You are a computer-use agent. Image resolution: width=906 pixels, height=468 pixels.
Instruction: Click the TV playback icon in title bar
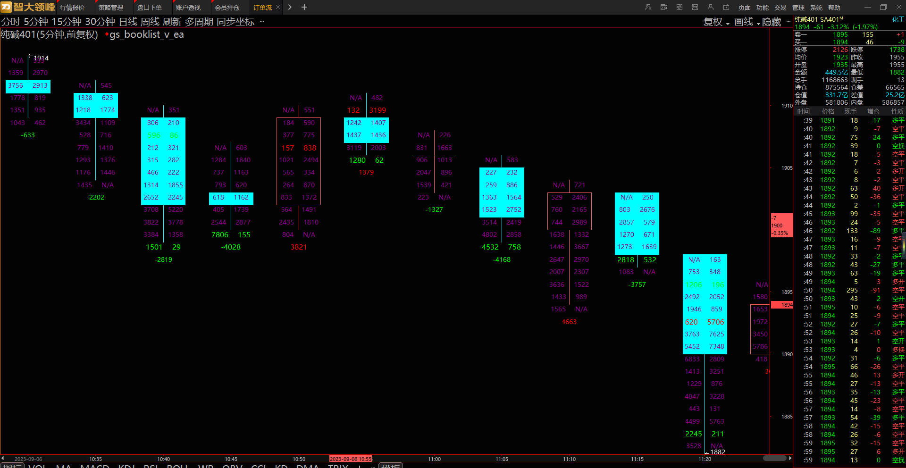[x=726, y=7]
